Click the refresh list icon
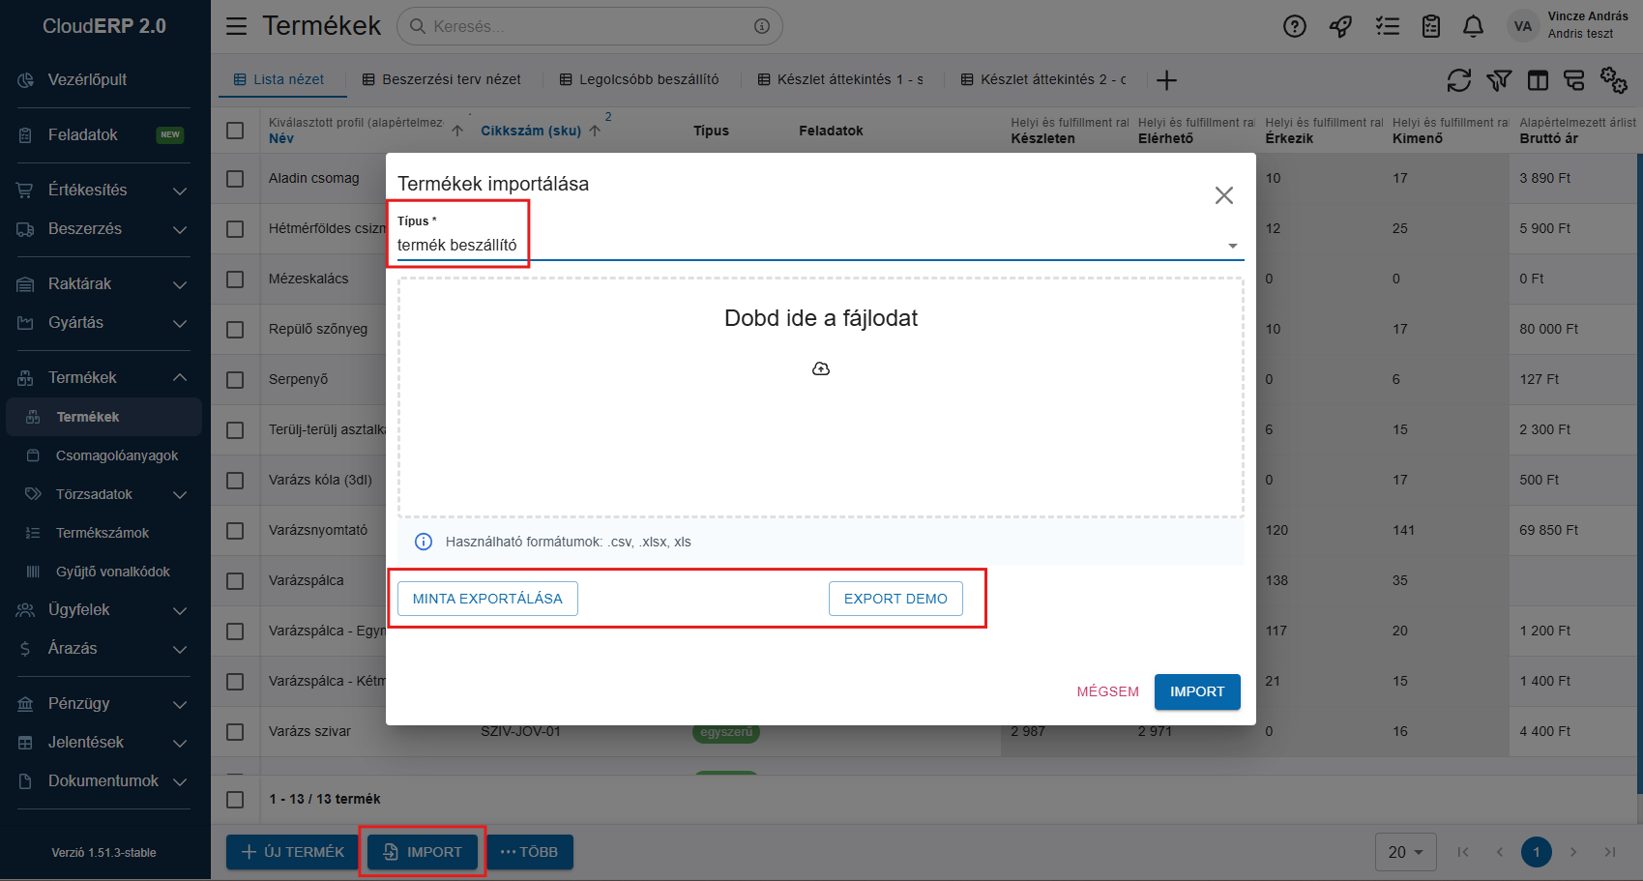1643x881 pixels. click(x=1458, y=80)
